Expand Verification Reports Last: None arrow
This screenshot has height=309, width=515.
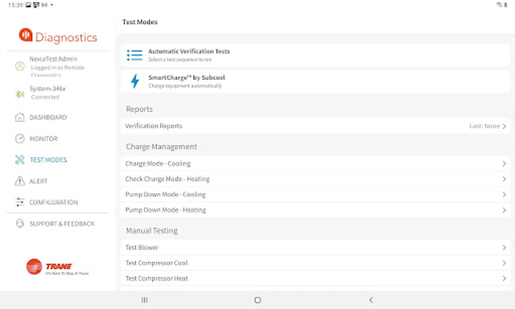tap(504, 126)
